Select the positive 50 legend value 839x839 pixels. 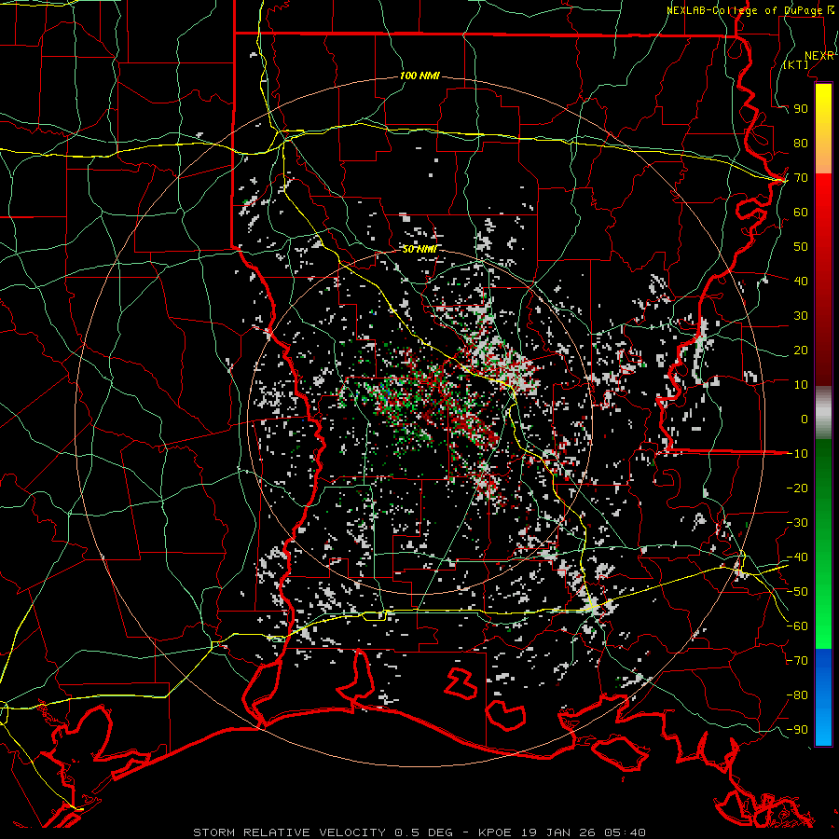801,247
